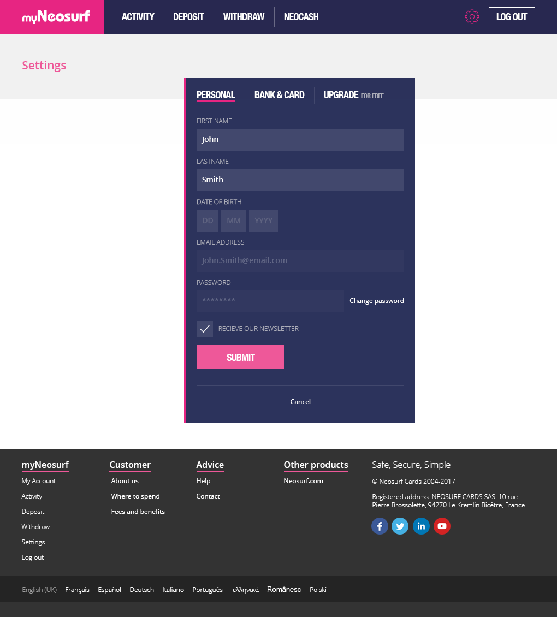The width and height of the screenshot is (557, 617).
Task: Open Where to spend footer link
Action: click(x=135, y=496)
